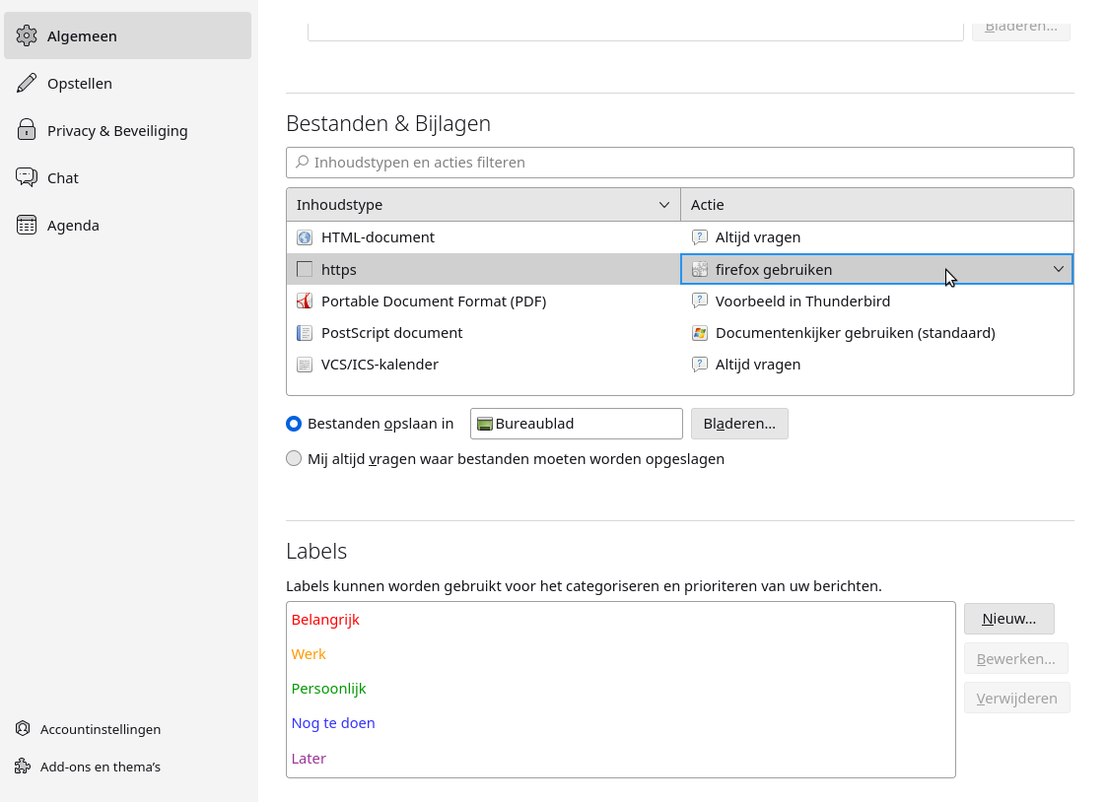The image size is (1106, 802).
Task: Click the Nieuw label button
Action: pyautogui.click(x=1008, y=619)
